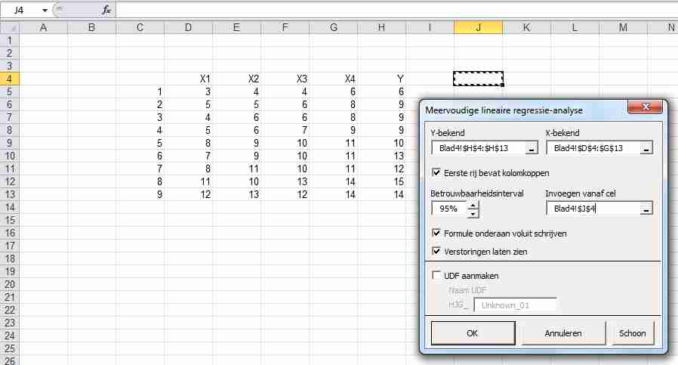This screenshot has height=365, width=678.
Task: Click the Naam UDF field Unknown_01
Action: (x=515, y=305)
